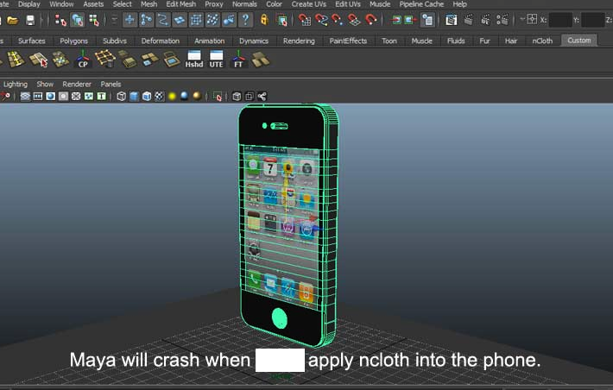The height and width of the screenshot is (390, 613).
Task: Click the input mode crosshair icon
Action: [x=532, y=19]
